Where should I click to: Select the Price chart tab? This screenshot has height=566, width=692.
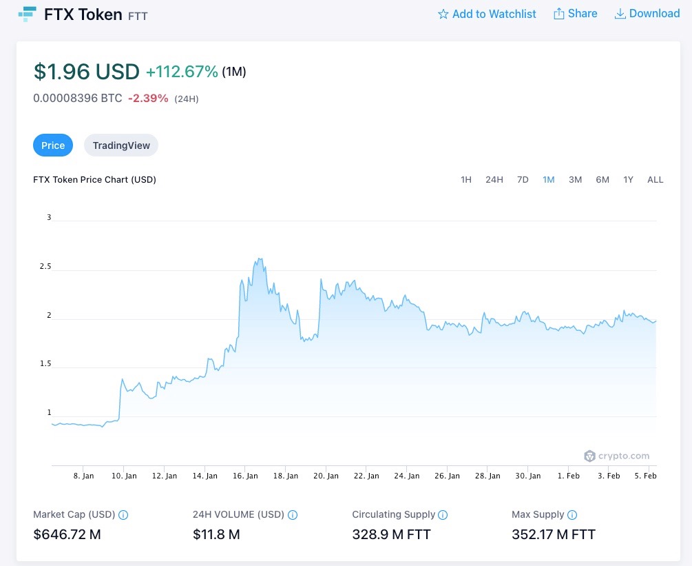coord(53,145)
